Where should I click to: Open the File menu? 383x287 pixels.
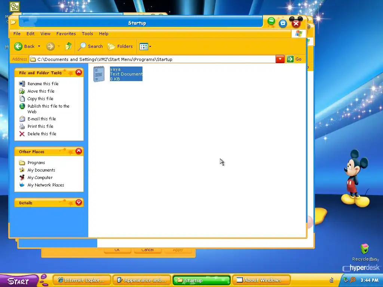coord(17,34)
